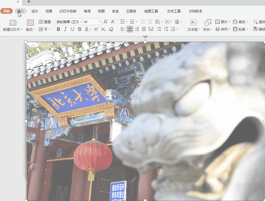Click the increase font size icon
This screenshot has width=265, height=201.
[106, 22]
